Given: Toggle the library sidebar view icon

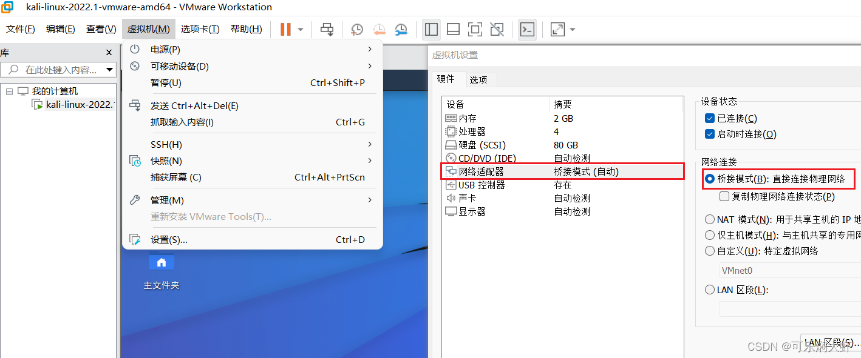Looking at the screenshot, I should tap(432, 29).
